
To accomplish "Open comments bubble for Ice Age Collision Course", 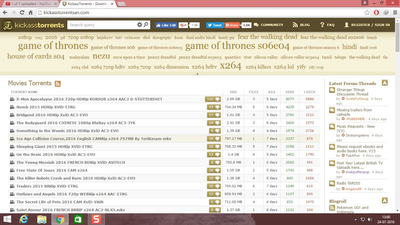I will 214,138.
